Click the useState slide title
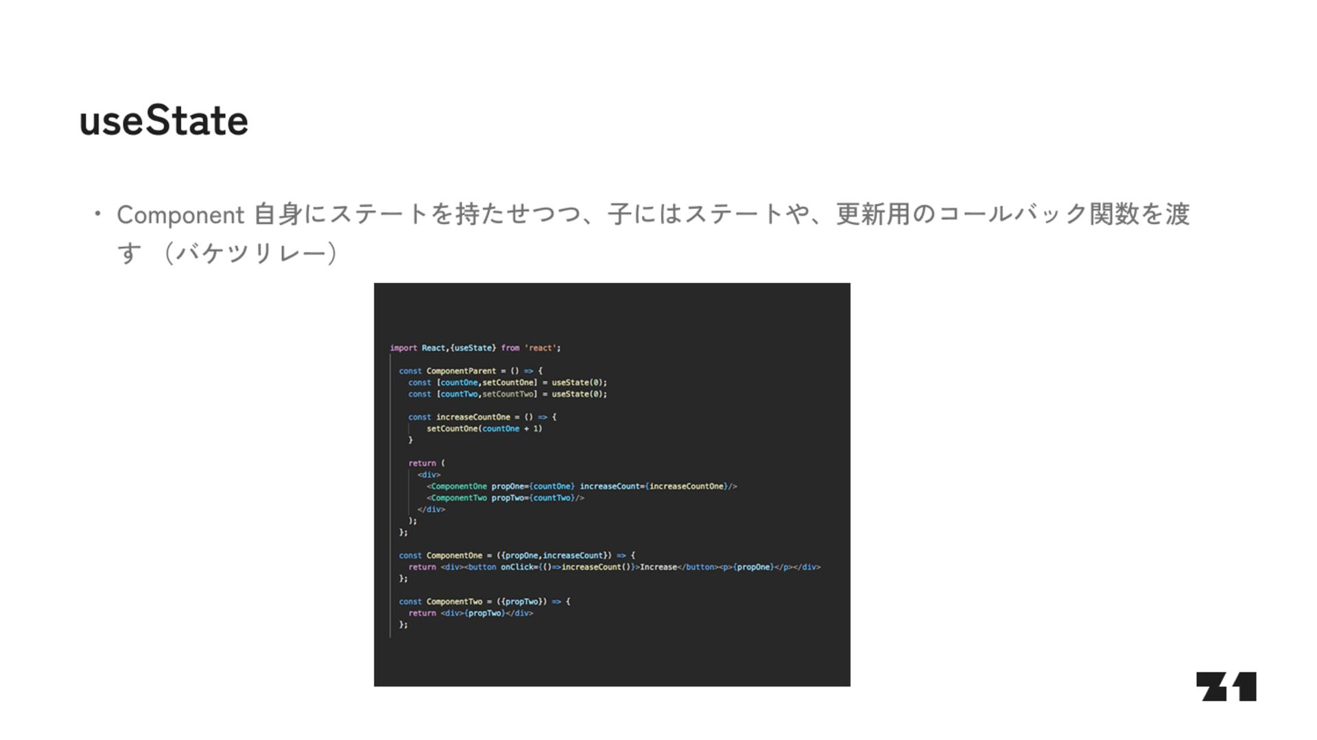The height and width of the screenshot is (740, 1317). 163,121
